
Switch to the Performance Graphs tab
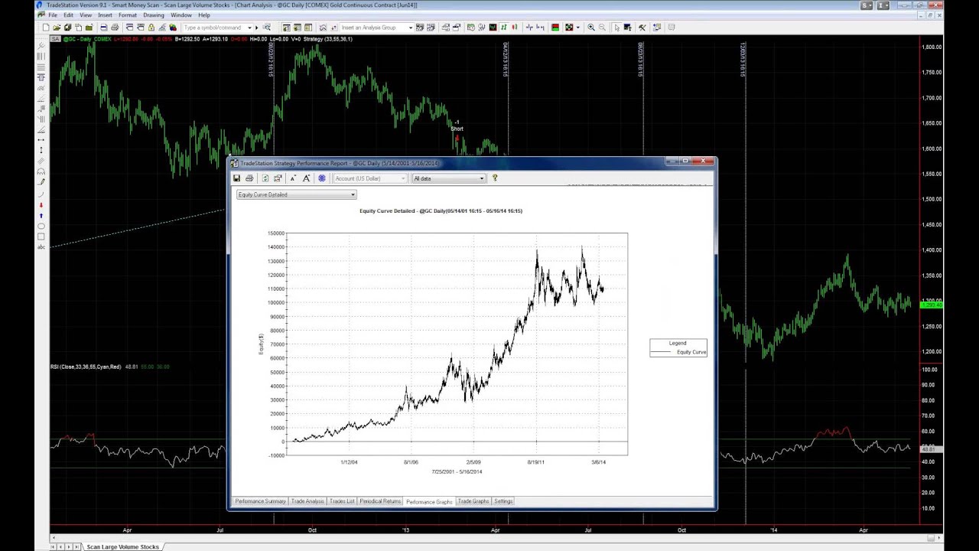click(x=429, y=501)
